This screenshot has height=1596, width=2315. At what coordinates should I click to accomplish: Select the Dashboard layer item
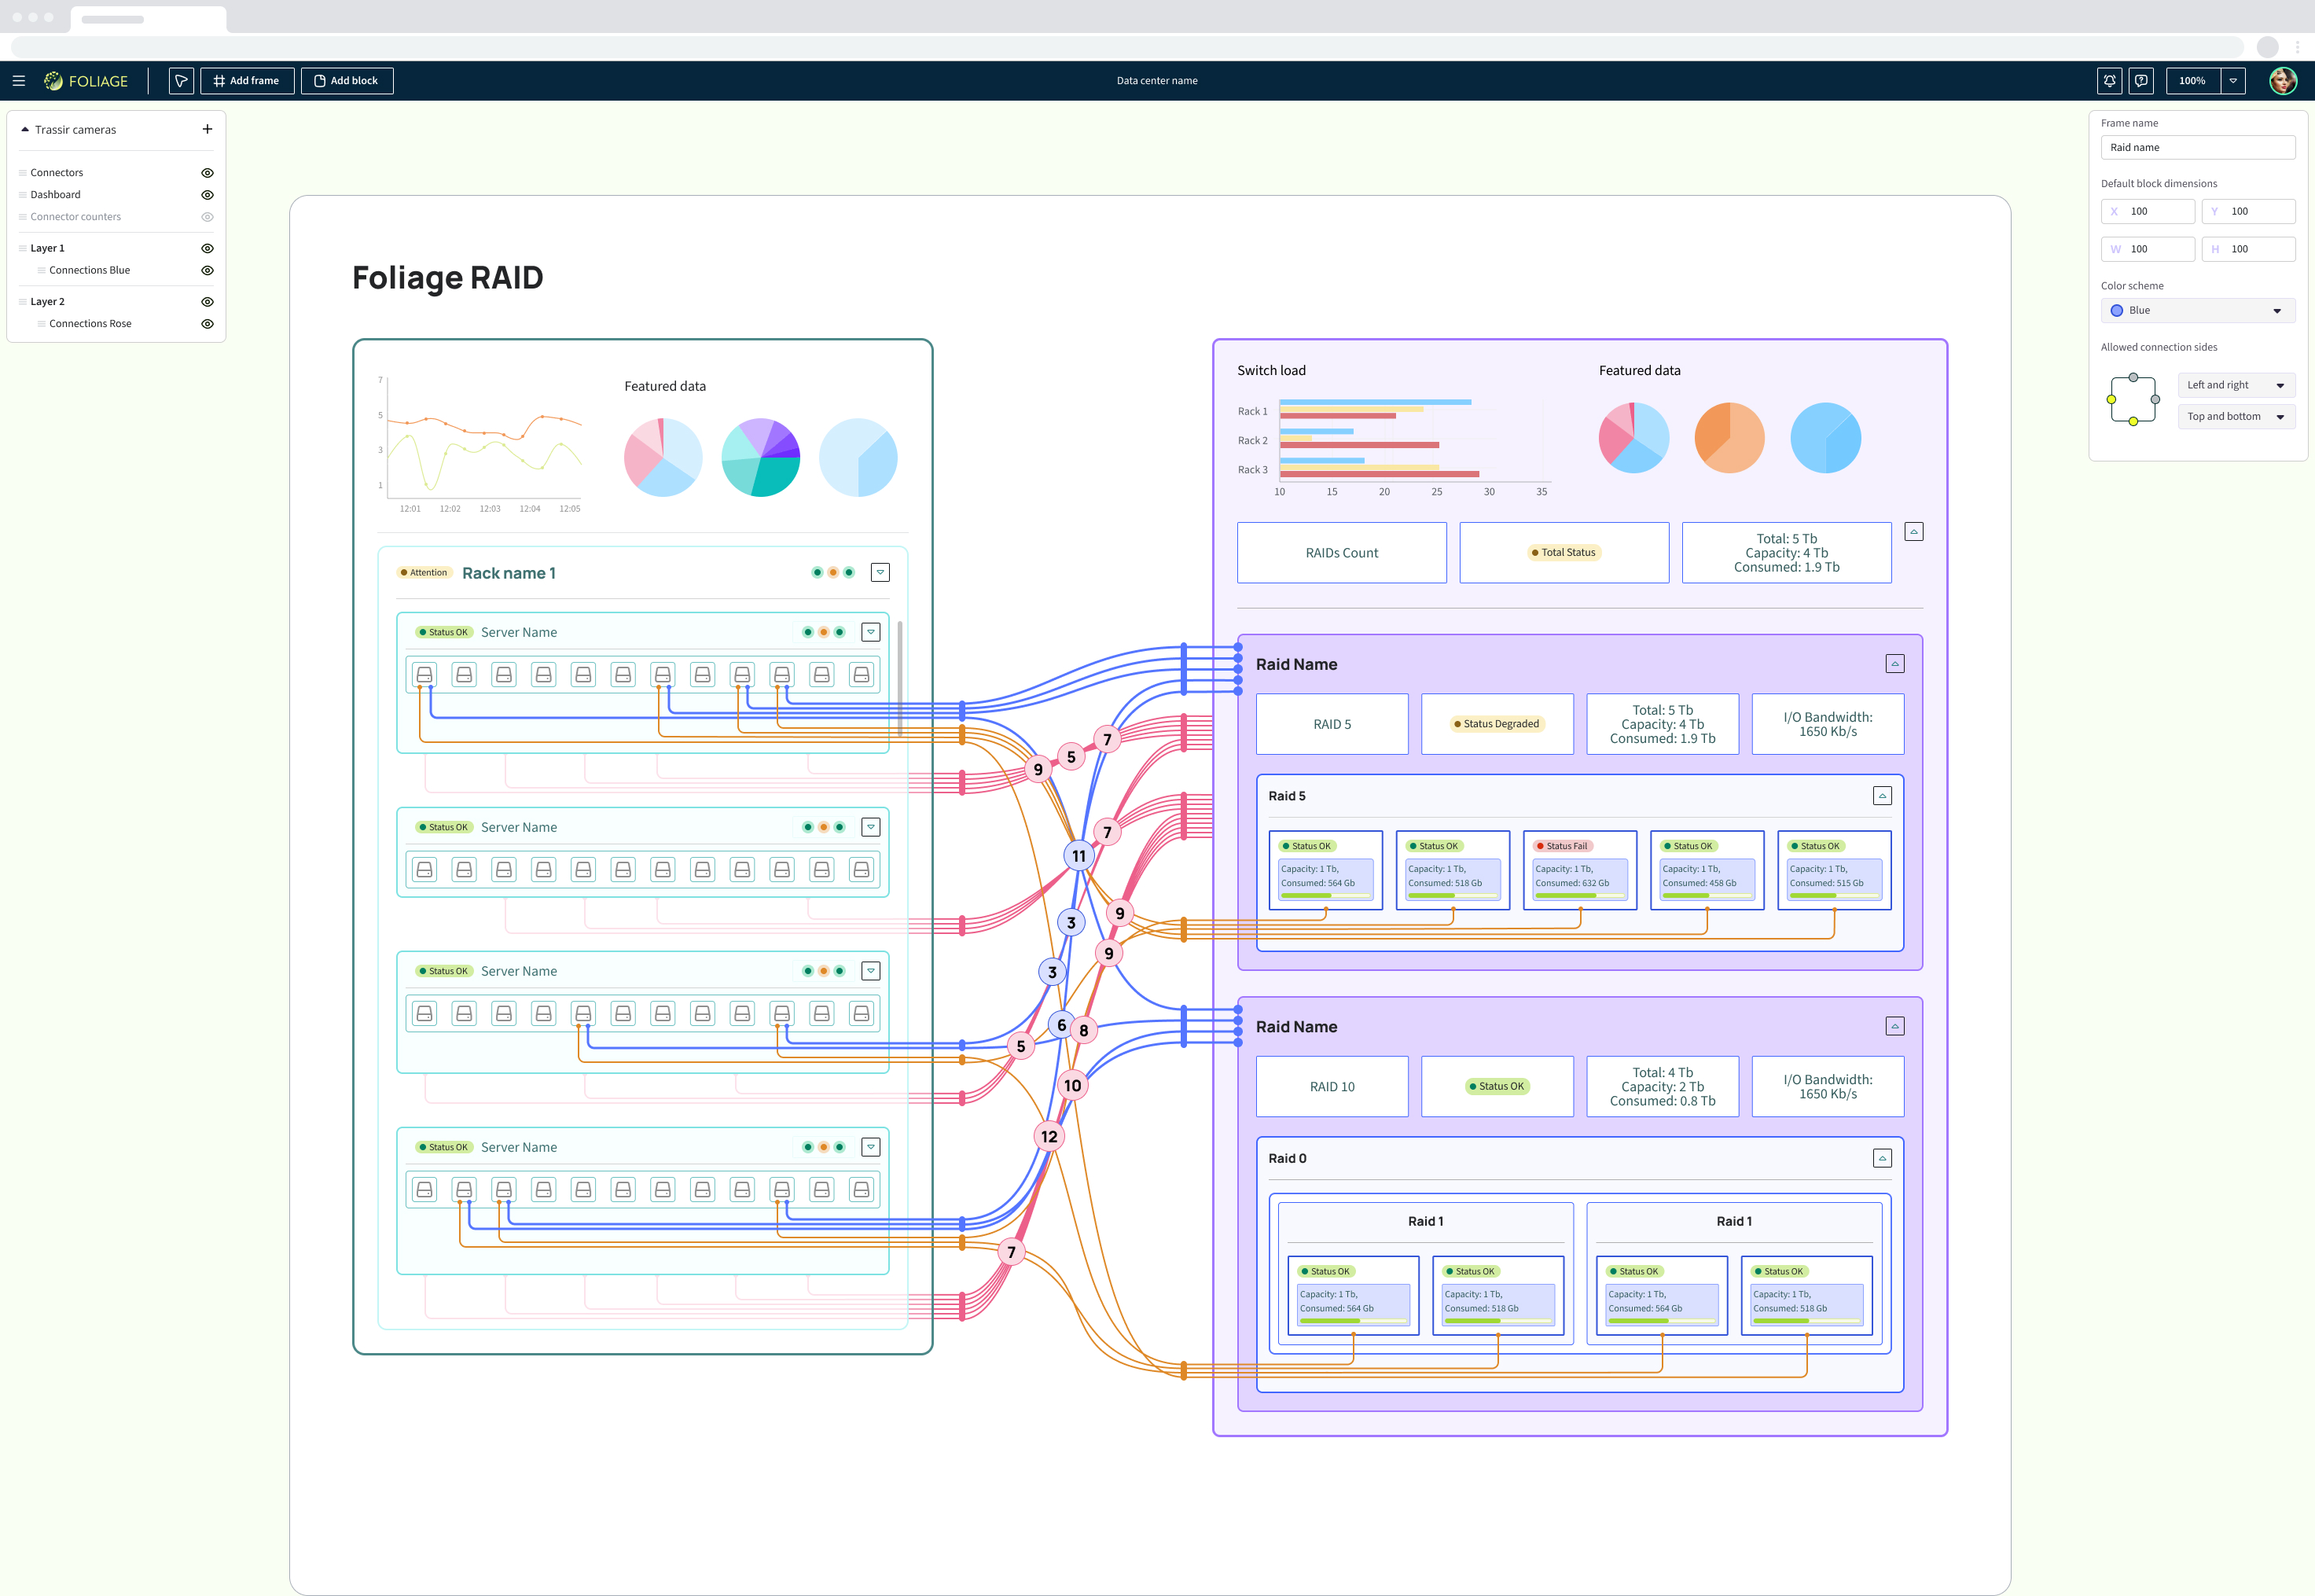[x=55, y=195]
